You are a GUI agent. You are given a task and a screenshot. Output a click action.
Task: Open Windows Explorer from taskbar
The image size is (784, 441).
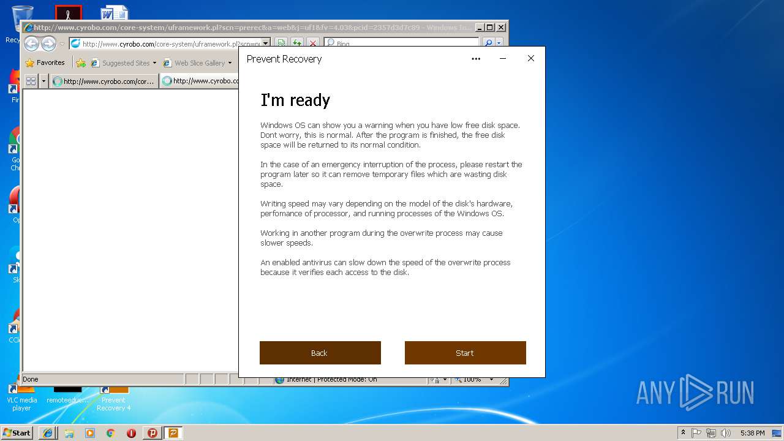pyautogui.click(x=69, y=433)
